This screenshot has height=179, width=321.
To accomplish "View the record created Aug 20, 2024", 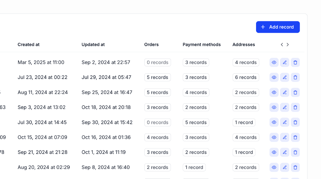I will point(274,167).
